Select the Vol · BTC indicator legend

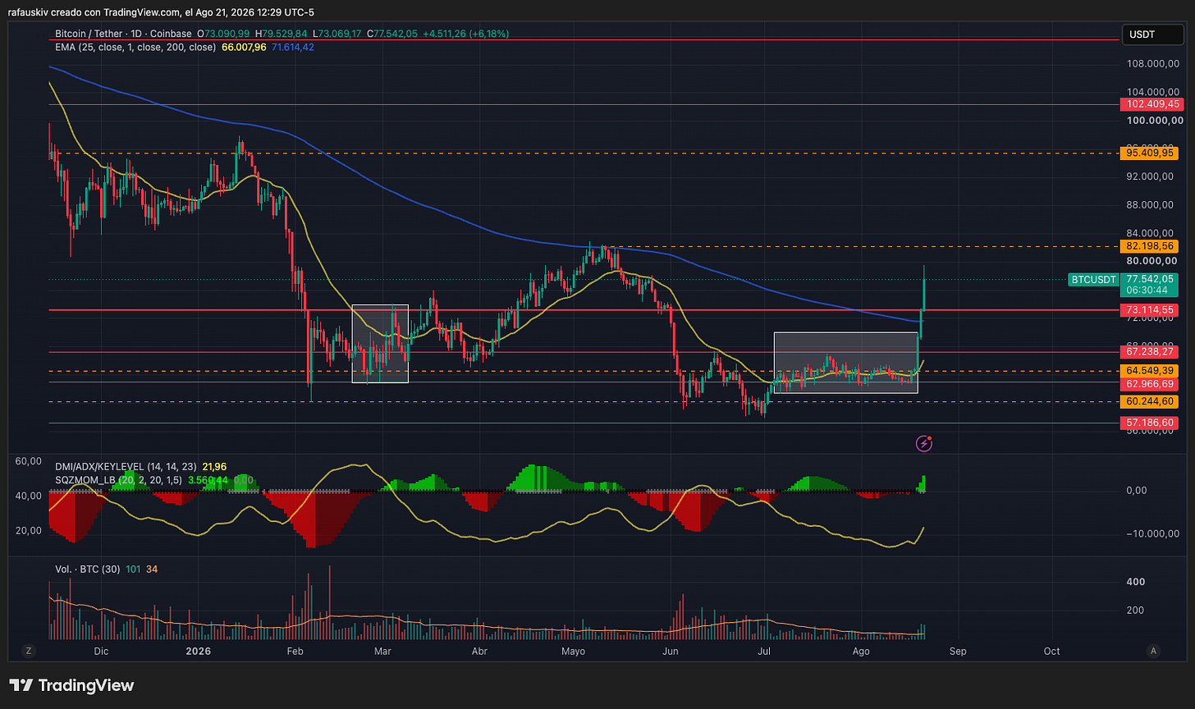[x=85, y=569]
